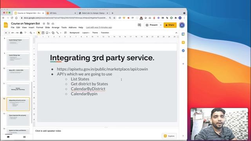Image resolution: width=251 pixels, height=141 pixels.
Task: Insert a text box
Action: click(x=43, y=33)
